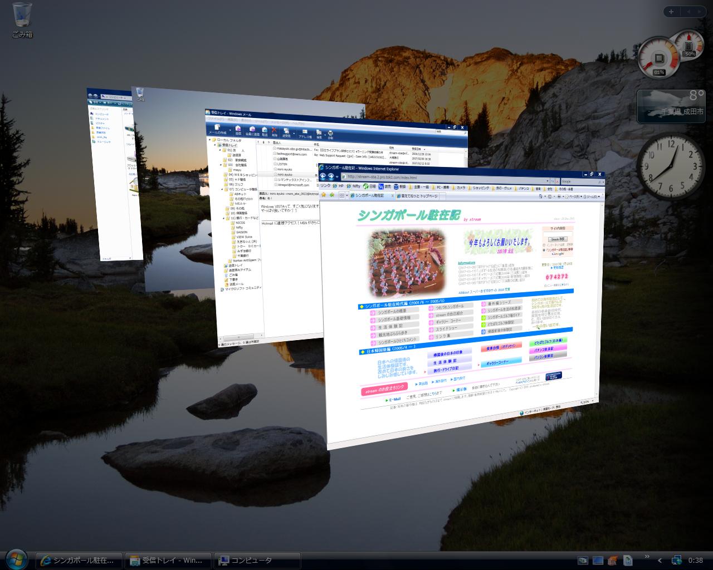This screenshot has width=713, height=570.
Task: Click the Google search box in IE
Action: pos(578,181)
